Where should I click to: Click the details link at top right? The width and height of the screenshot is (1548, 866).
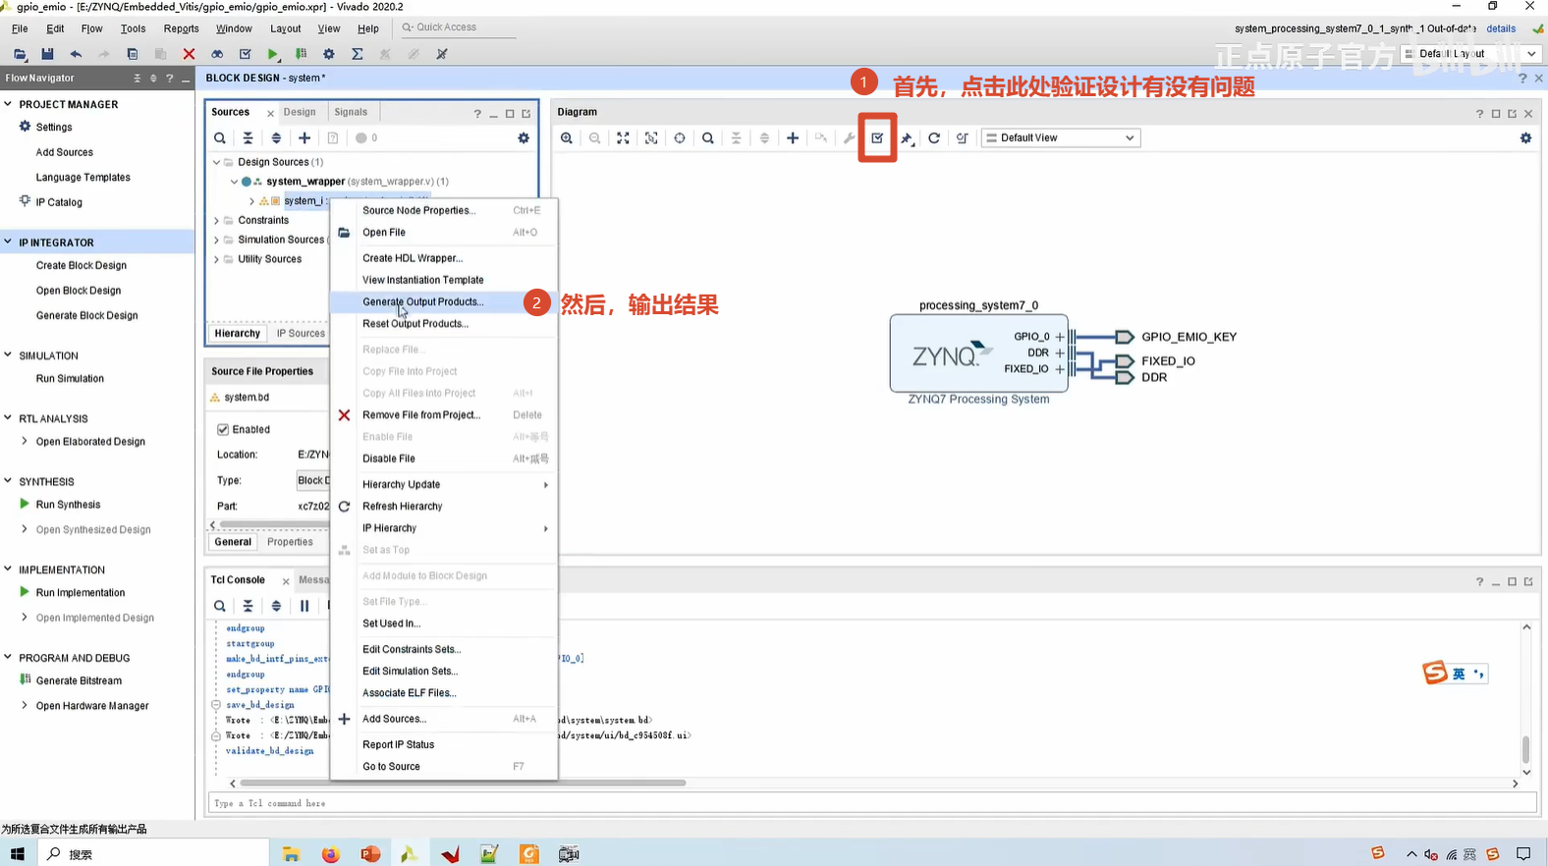coord(1501,28)
